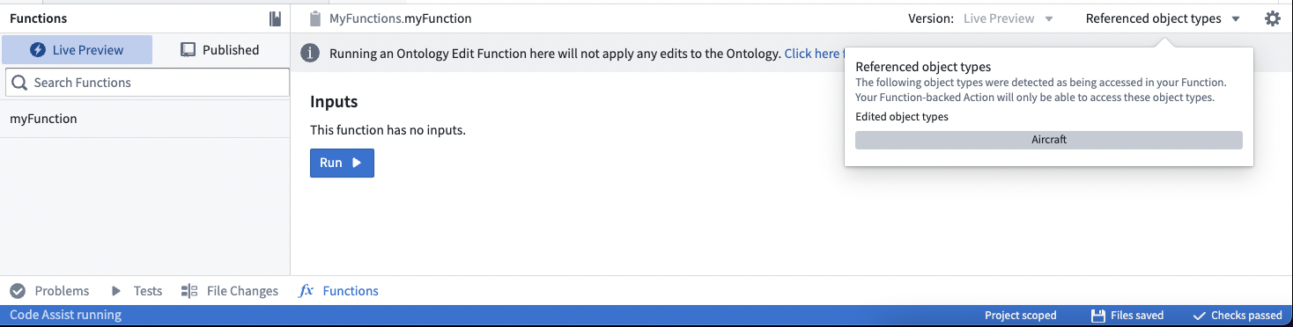
Task: Follow the Click here link in banner
Action: 813,54
